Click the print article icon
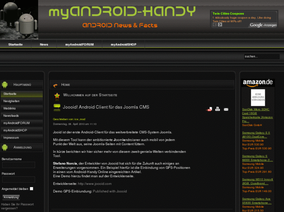 click(218, 109)
